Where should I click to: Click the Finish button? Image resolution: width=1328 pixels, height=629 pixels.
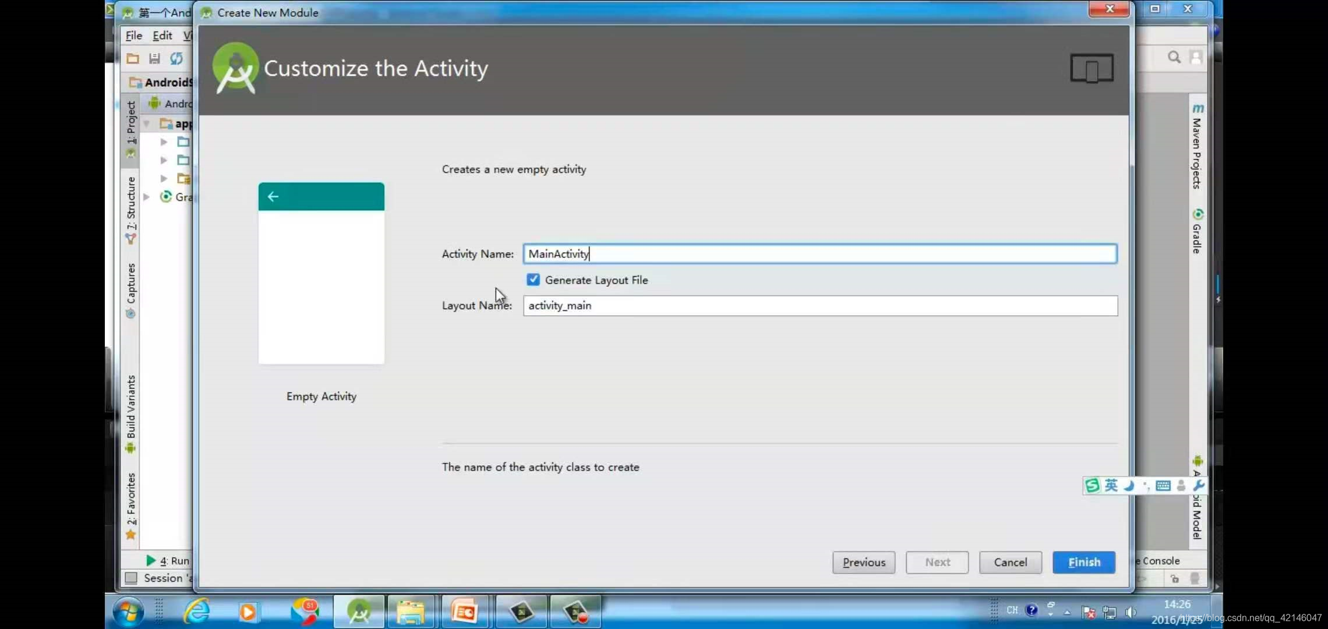coord(1083,562)
